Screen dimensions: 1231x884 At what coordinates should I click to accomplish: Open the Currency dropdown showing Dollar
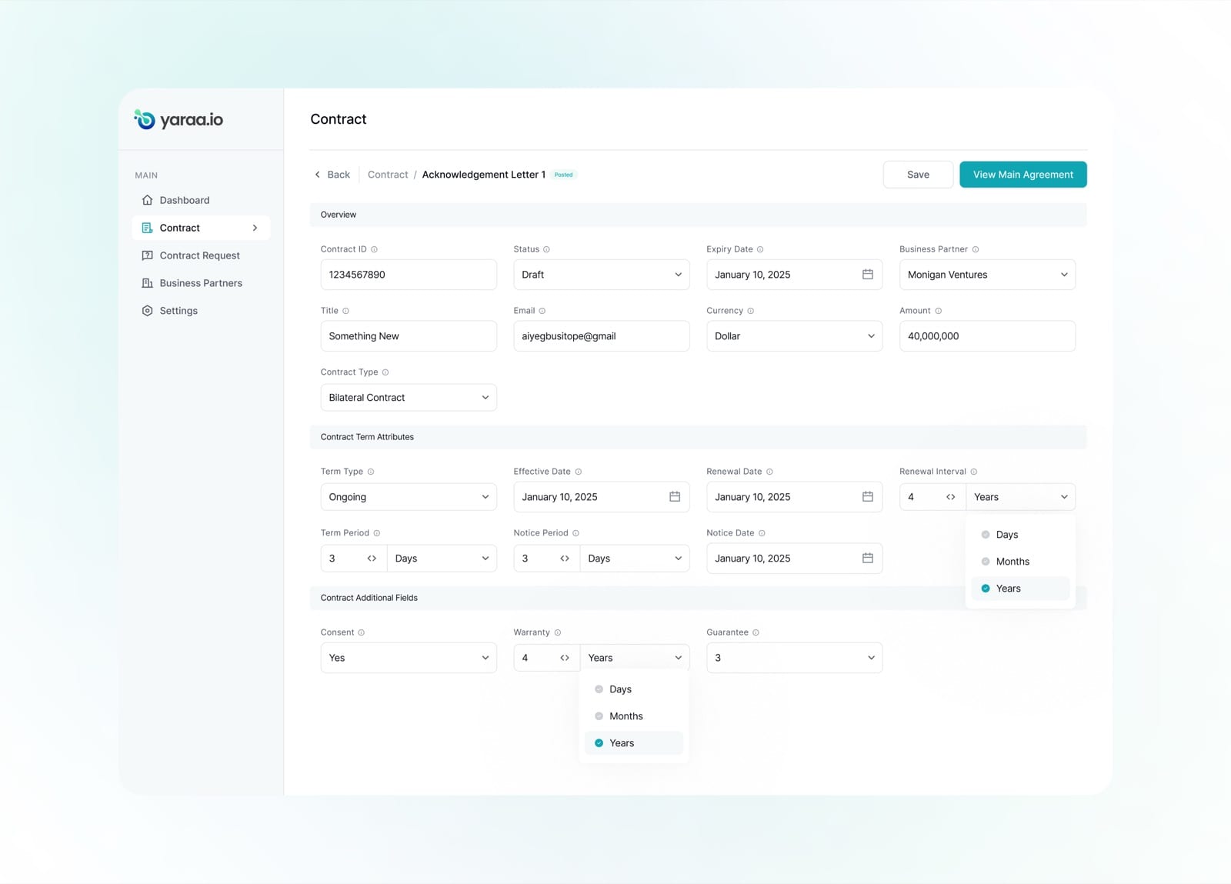tap(794, 336)
